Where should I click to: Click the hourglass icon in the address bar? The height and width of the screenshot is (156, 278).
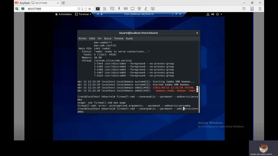click(82, 9)
